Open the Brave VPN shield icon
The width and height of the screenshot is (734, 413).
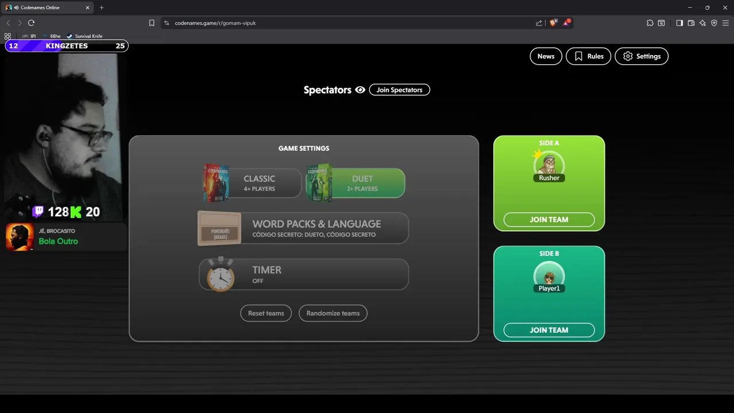click(714, 23)
